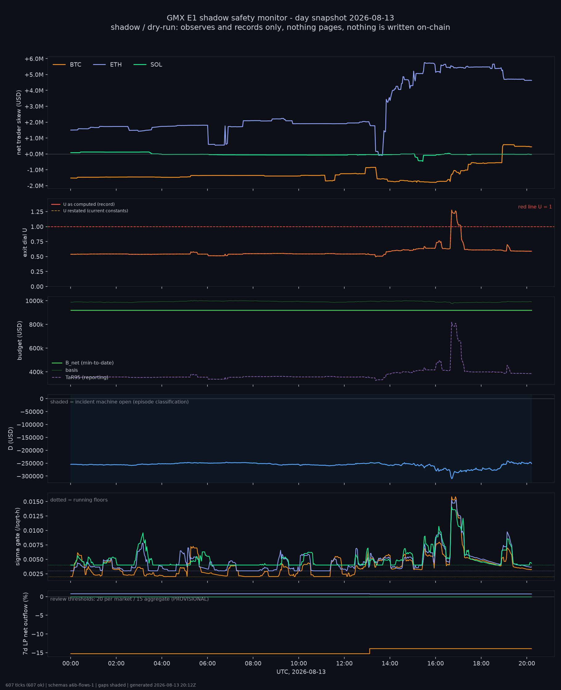Click the 'dotted = running floors' note

click(x=79, y=500)
